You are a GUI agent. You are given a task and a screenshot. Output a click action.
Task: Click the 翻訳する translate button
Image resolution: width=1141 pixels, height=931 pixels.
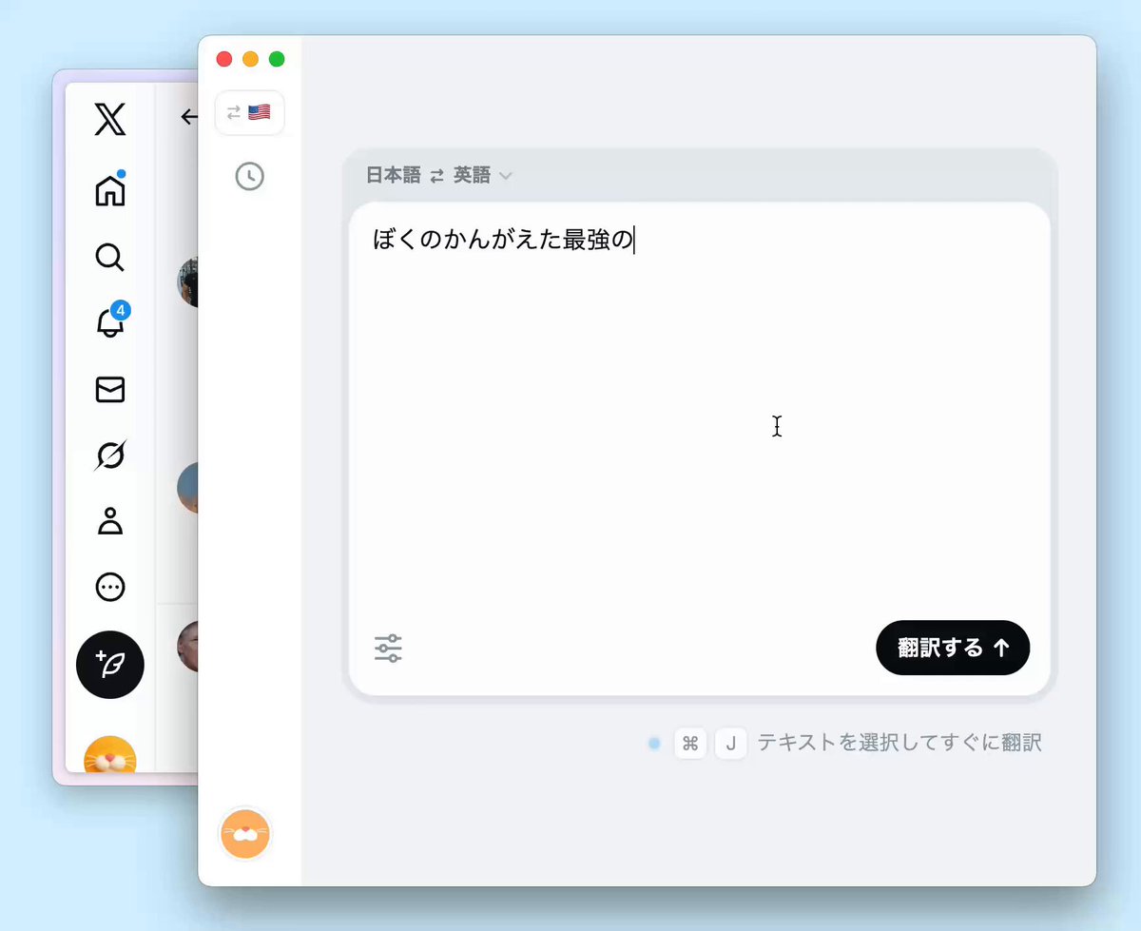click(953, 648)
